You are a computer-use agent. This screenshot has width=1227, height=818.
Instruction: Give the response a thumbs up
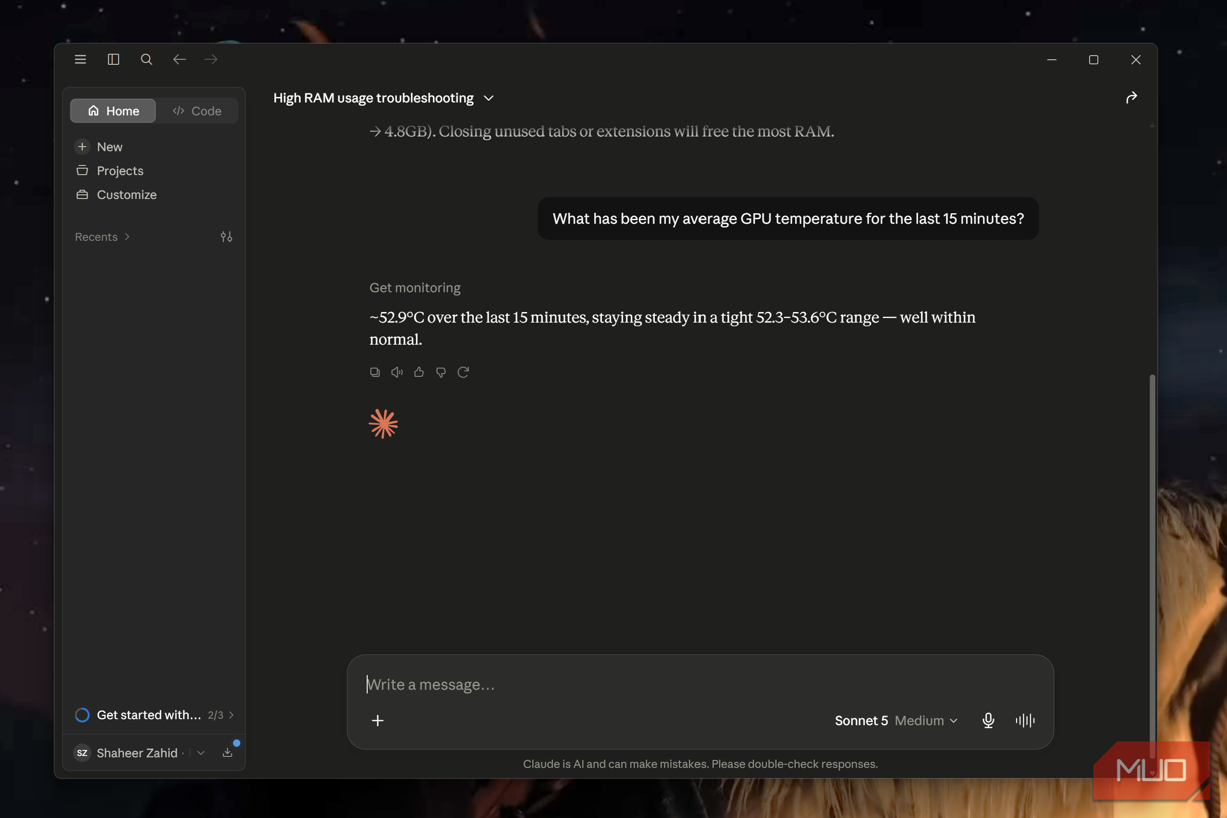coord(419,372)
